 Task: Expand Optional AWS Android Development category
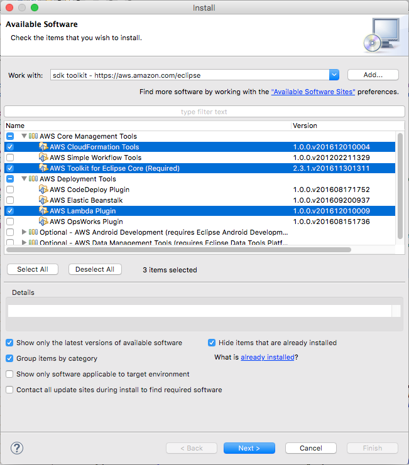tap(25, 232)
